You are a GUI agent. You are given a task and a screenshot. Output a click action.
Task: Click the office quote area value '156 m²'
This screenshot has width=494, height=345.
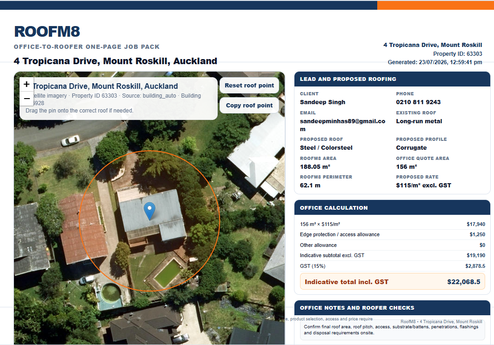pyautogui.click(x=407, y=167)
